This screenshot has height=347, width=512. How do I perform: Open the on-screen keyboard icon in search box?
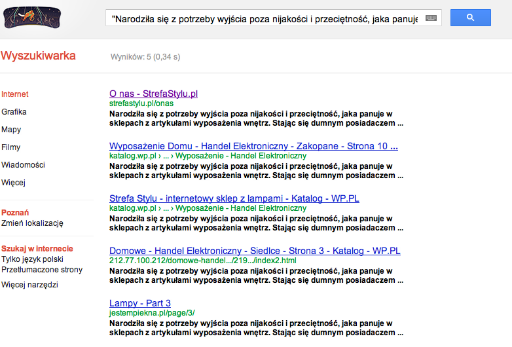click(431, 18)
